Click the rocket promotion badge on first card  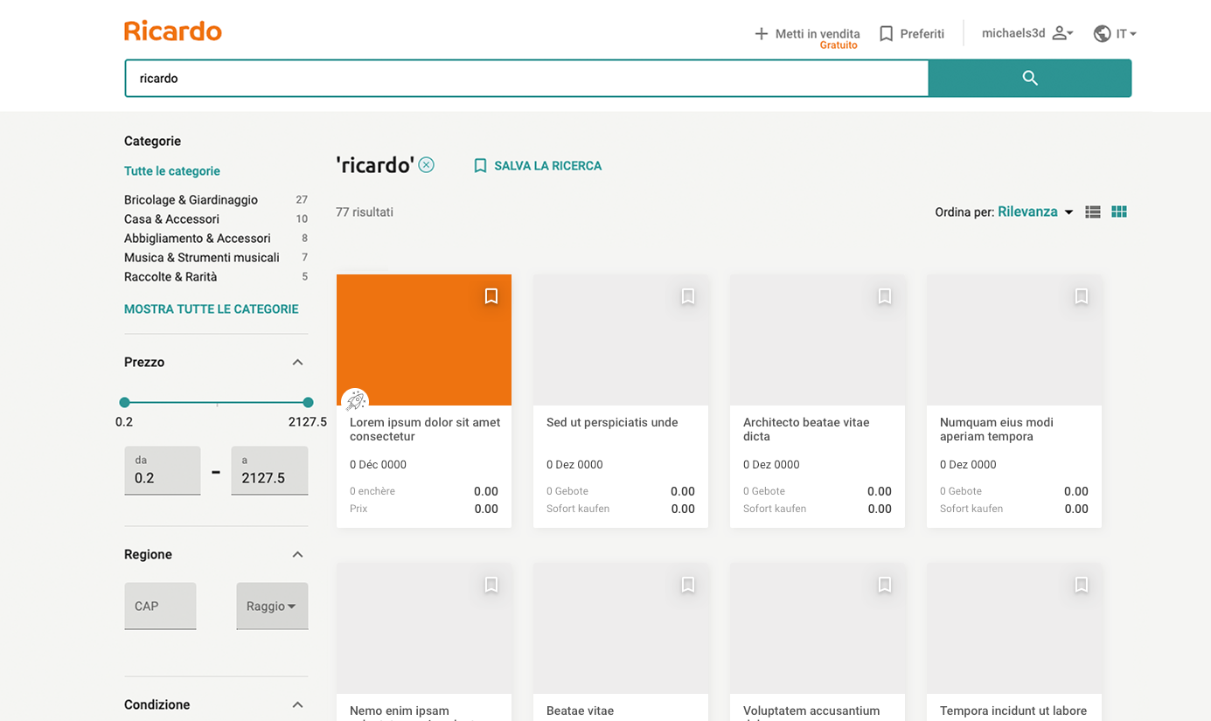(x=355, y=401)
